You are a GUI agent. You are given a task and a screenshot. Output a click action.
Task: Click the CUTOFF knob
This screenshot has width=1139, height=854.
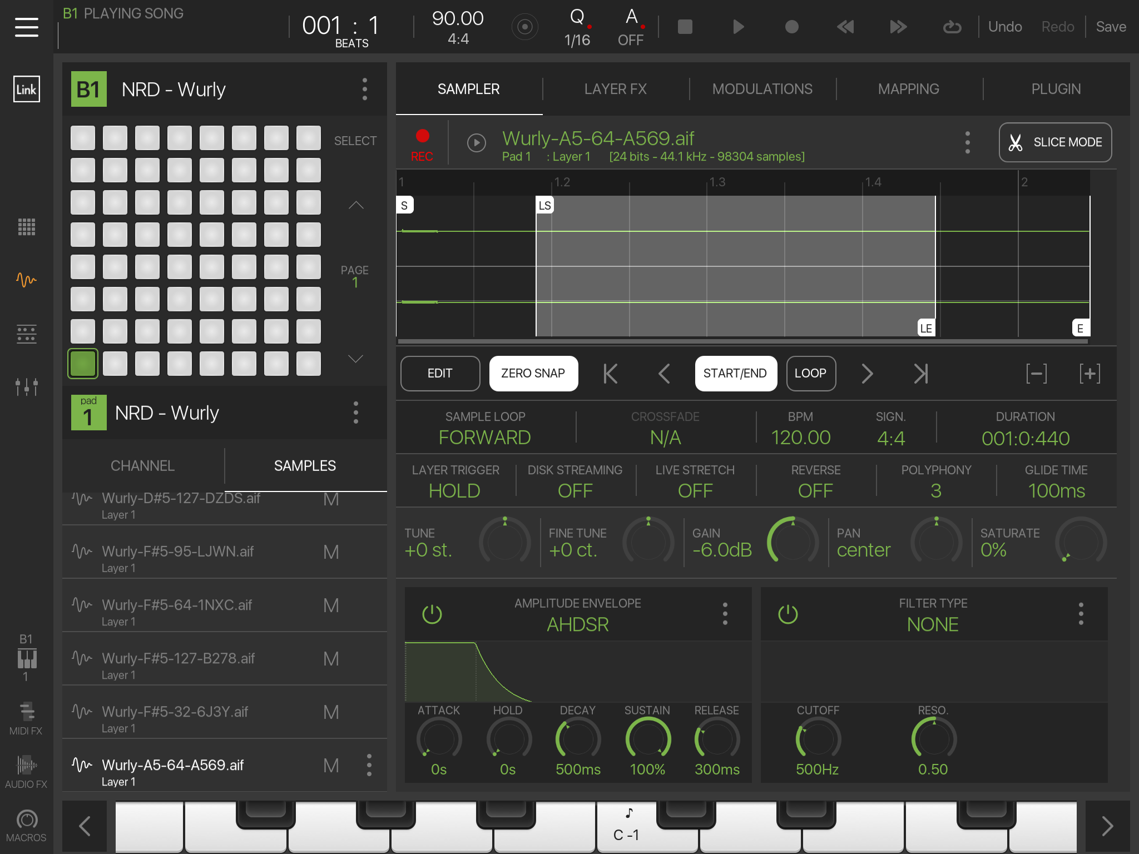[x=818, y=738]
